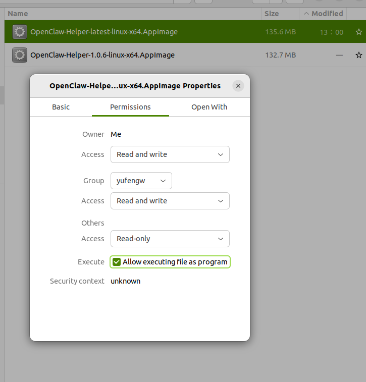
Task: Click the gear icon of OpenClaw-Helper-1.0.6 AppImage
Action: pyautogui.click(x=19, y=55)
